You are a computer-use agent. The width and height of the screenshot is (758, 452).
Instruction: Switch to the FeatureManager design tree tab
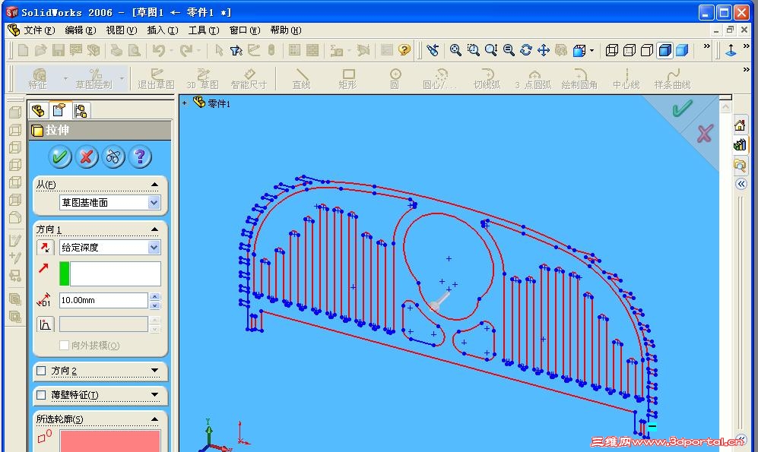pos(38,111)
